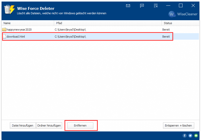
Task: Close the Wise Force Deleter window
Action: (193, 5)
